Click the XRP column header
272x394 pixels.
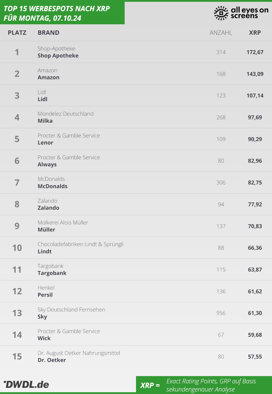point(255,33)
